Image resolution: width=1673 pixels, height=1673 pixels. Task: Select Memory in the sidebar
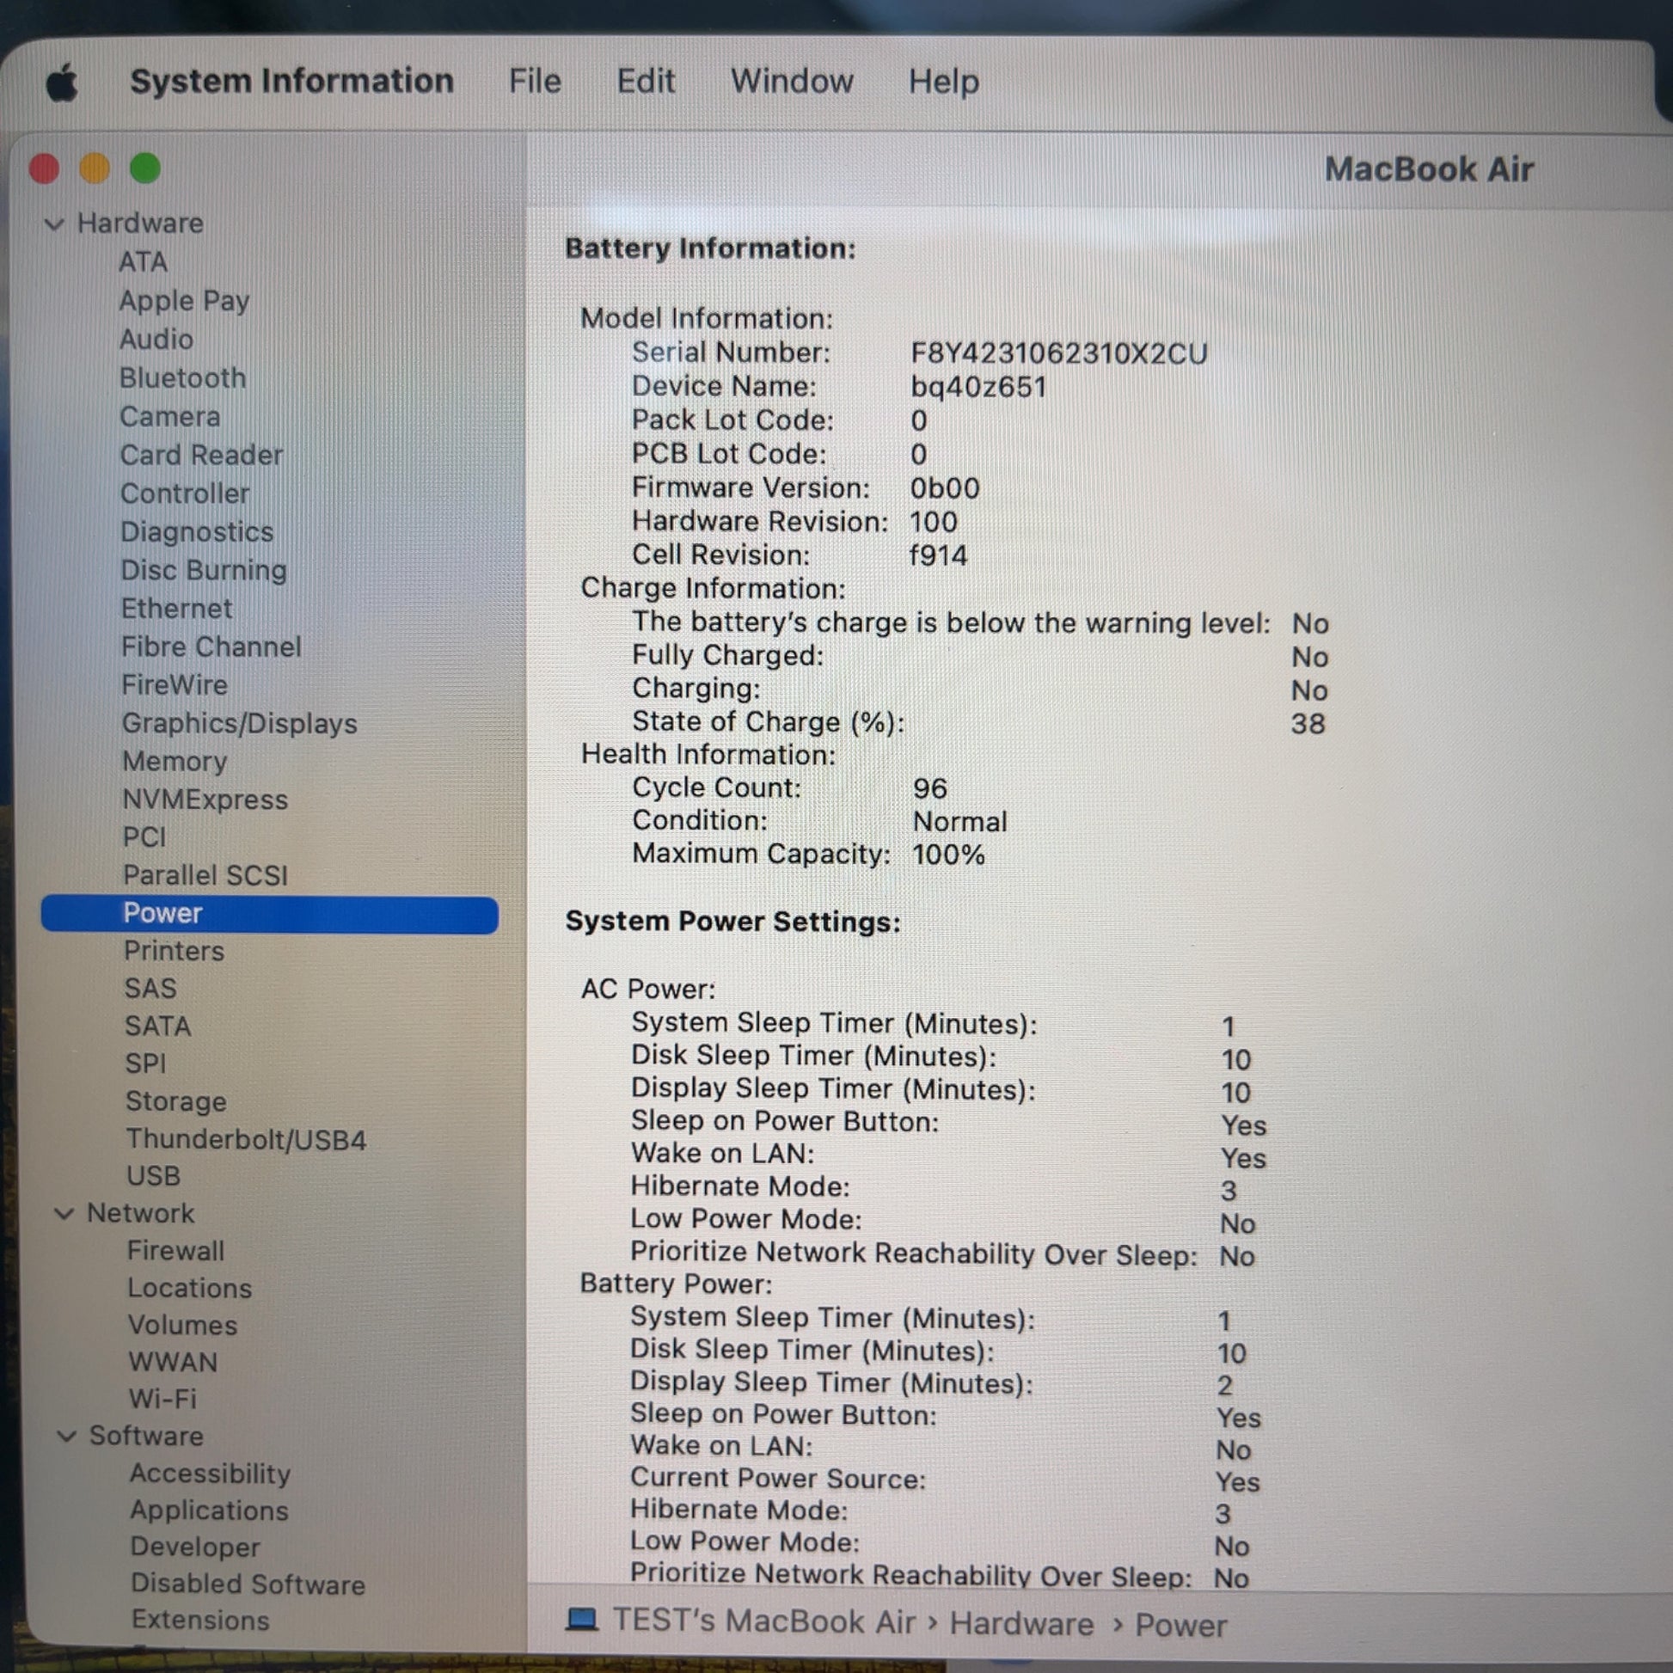click(x=174, y=762)
